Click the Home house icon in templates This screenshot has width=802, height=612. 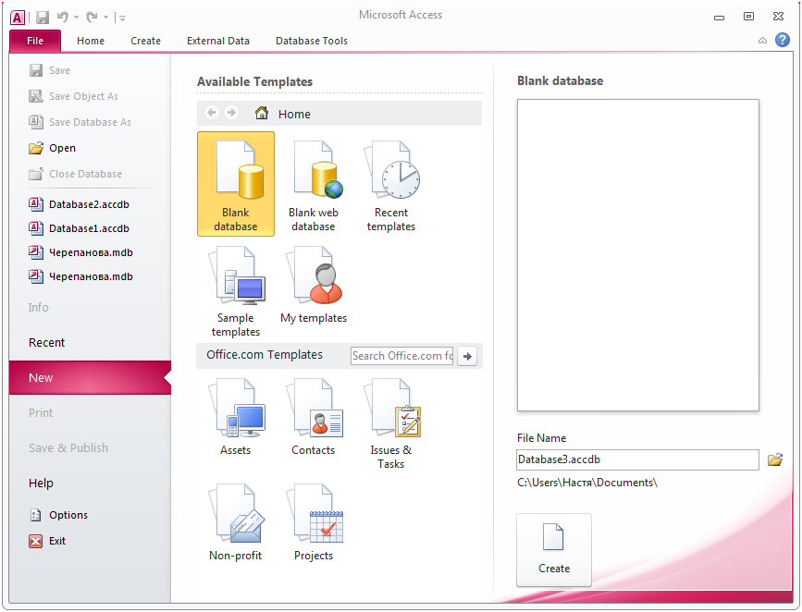tap(262, 113)
